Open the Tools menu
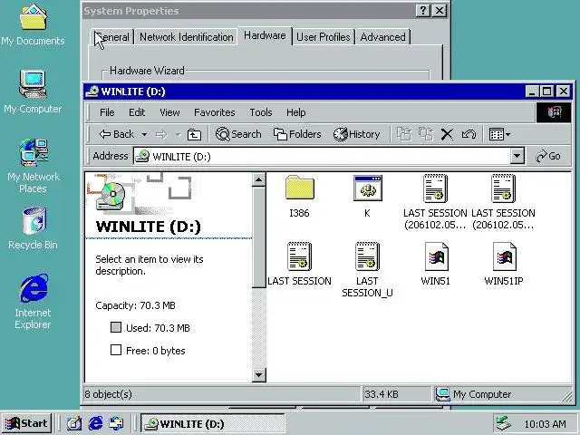Screen dimensions: 580x435 tap(261, 112)
